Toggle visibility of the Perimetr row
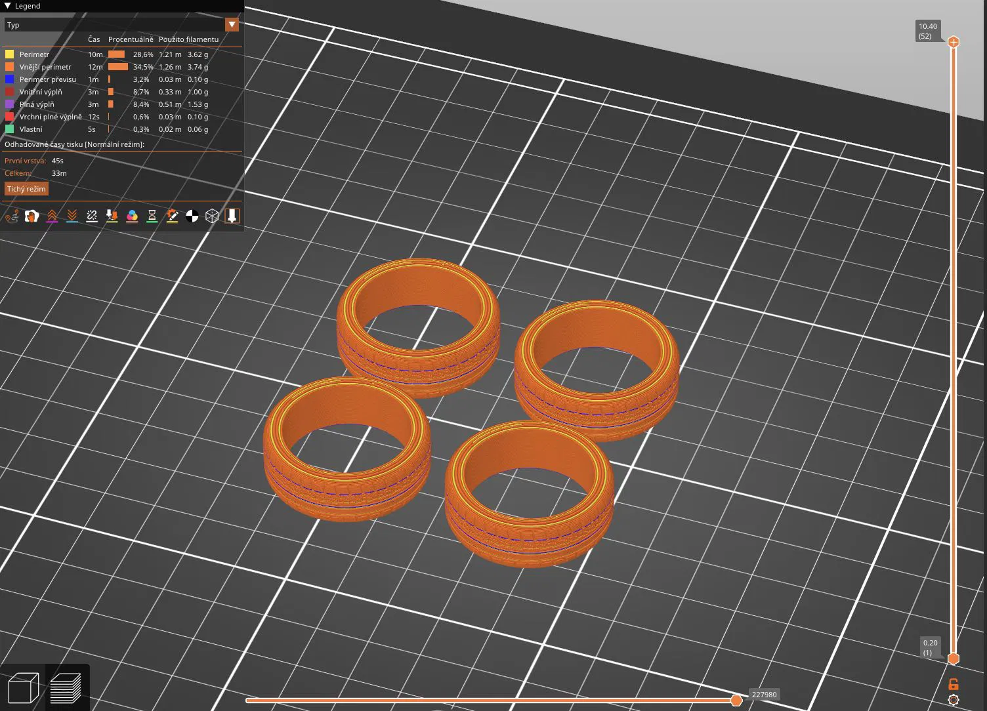Screen dimensions: 987x711 (x=122, y=54)
